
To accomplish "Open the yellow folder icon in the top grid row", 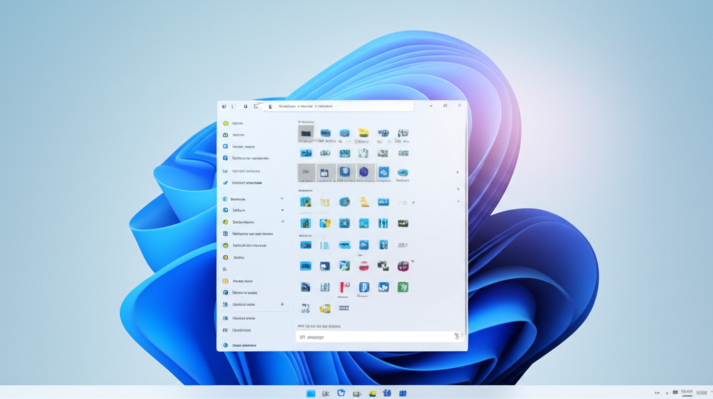I will (x=363, y=133).
